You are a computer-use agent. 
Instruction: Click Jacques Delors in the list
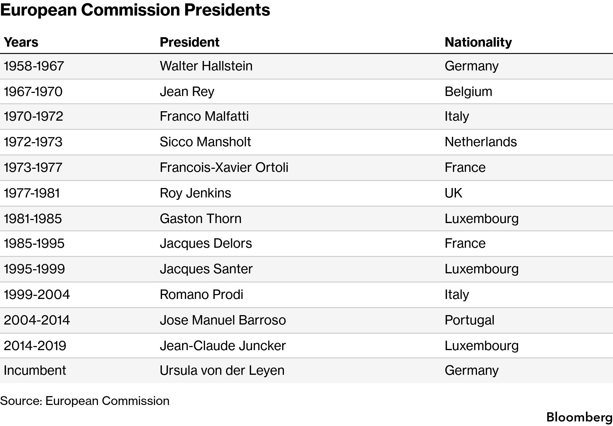point(206,243)
